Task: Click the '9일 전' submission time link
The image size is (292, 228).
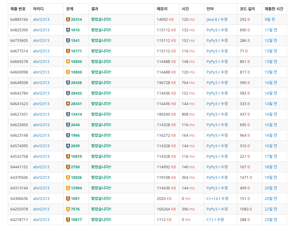Action: [x=270, y=19]
